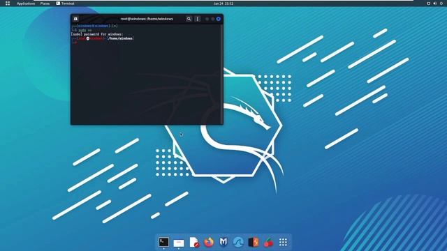Image resolution: width=447 pixels, height=251 pixels.
Task: Click the volume speaker icon in top panel
Action: [434, 3]
